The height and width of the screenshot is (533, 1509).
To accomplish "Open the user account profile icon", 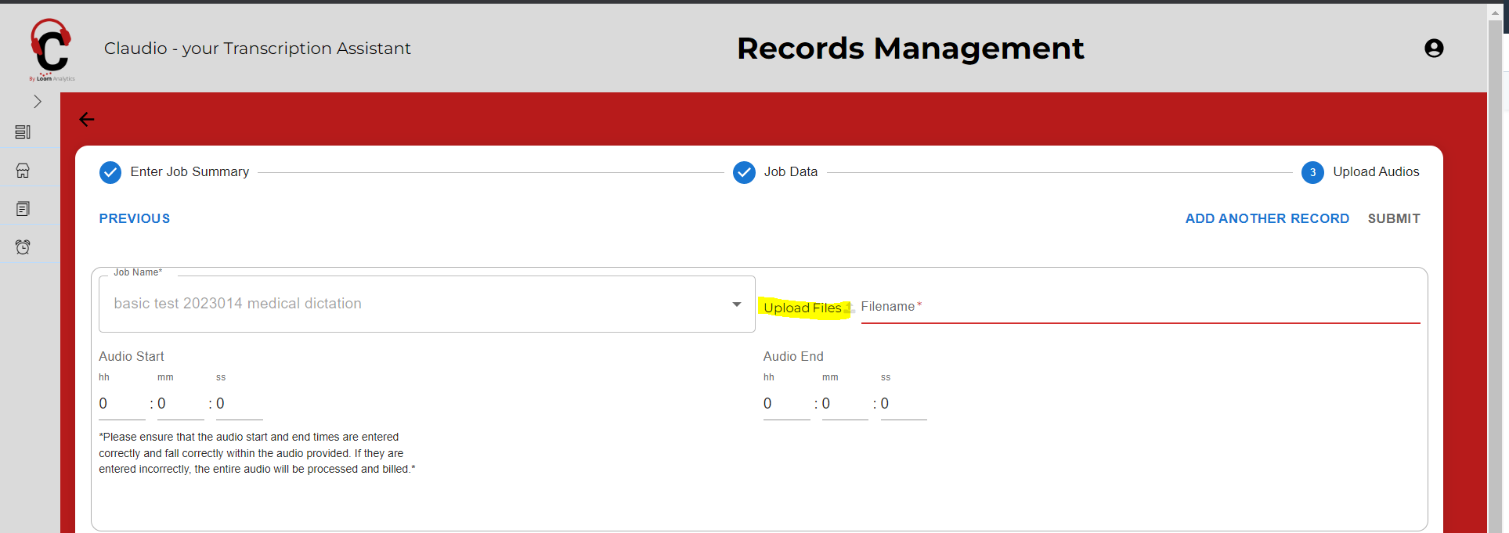I will pyautogui.click(x=1433, y=49).
